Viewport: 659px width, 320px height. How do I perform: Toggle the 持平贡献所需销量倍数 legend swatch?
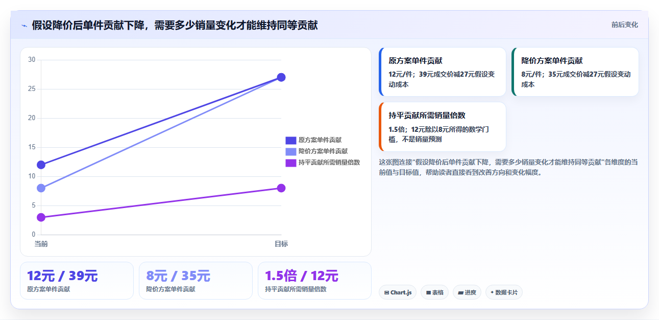(290, 163)
